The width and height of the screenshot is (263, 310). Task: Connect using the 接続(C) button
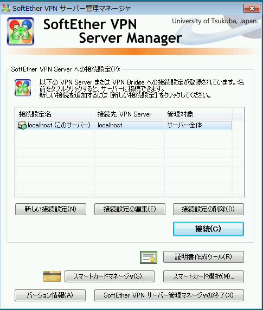tap(208, 229)
